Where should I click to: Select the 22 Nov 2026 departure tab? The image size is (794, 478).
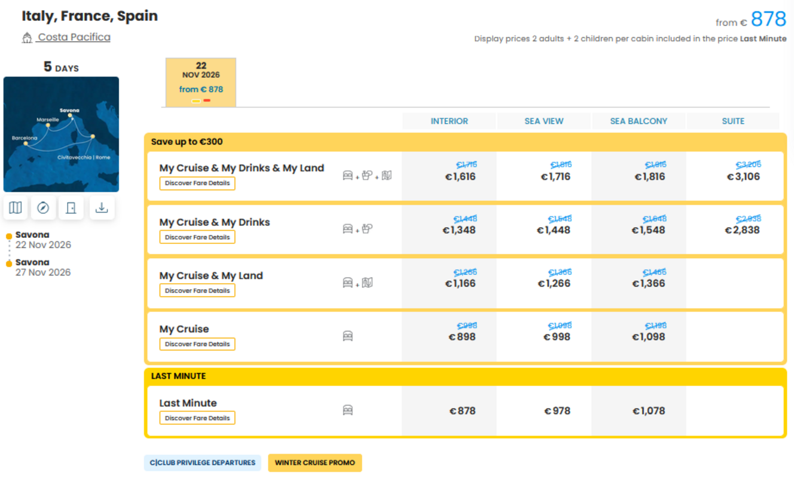pyautogui.click(x=201, y=82)
